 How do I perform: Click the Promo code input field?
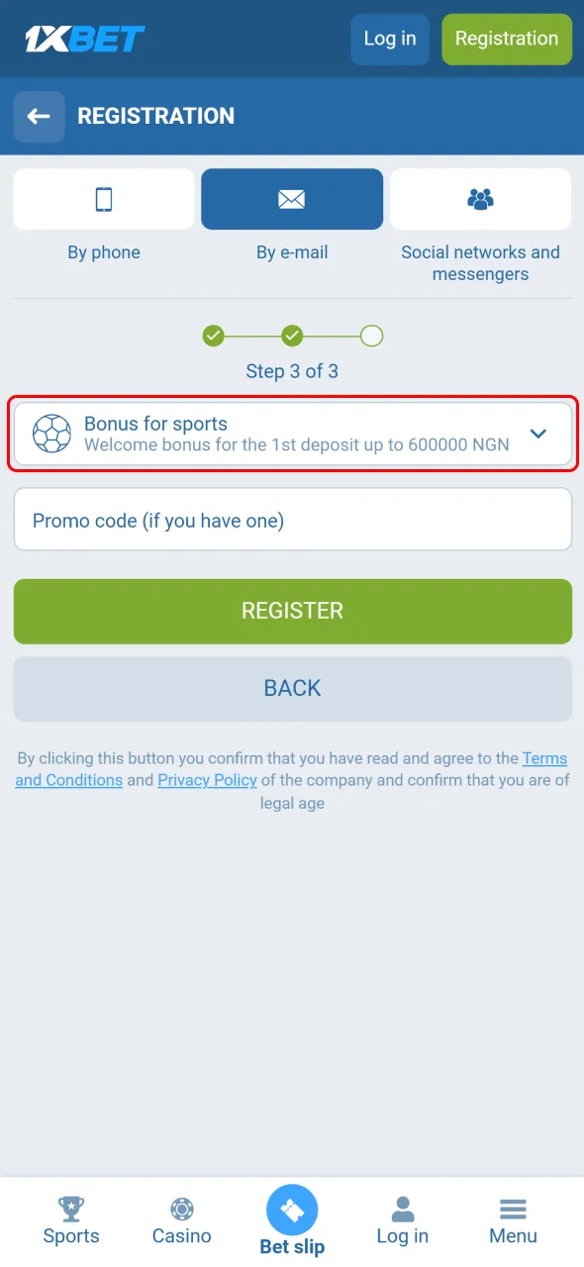coord(292,519)
